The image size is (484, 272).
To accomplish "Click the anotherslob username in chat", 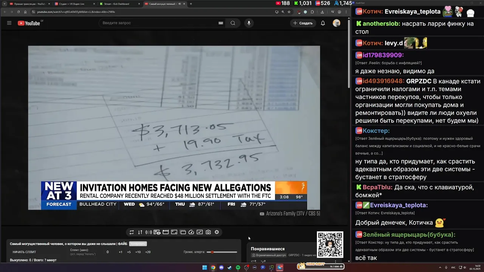I will click(382, 23).
